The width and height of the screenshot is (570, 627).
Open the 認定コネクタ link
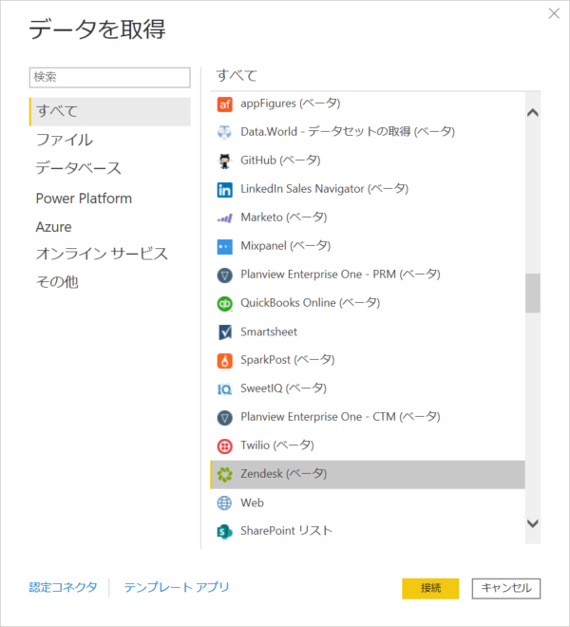[64, 587]
